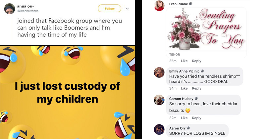The width and height of the screenshot is (265, 139).
Task: Open the Sending Prayers To You GIF
Action: pos(206,30)
